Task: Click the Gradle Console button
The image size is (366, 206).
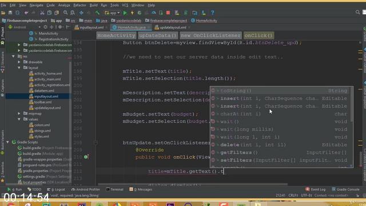Action: point(345,189)
